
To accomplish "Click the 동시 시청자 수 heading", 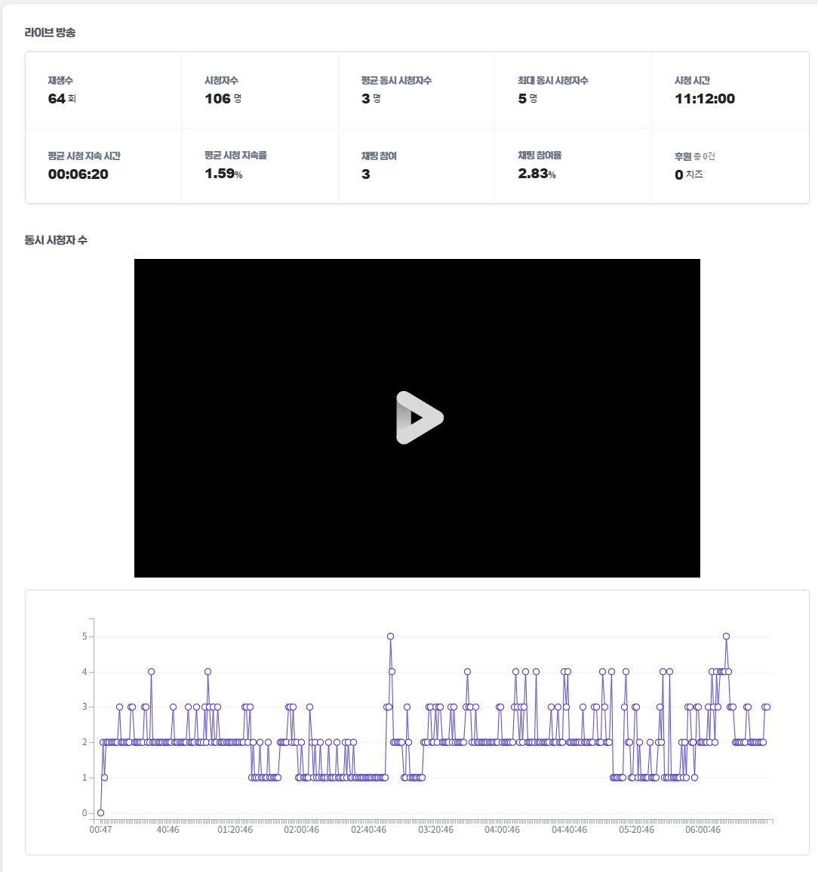I will click(x=56, y=240).
